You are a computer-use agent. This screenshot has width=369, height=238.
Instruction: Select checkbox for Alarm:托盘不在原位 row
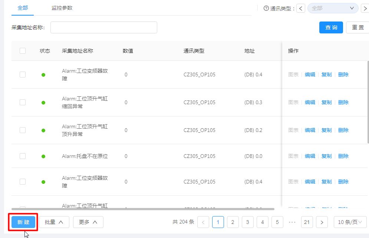pos(23,156)
